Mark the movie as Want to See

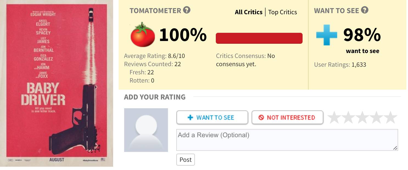212,118
